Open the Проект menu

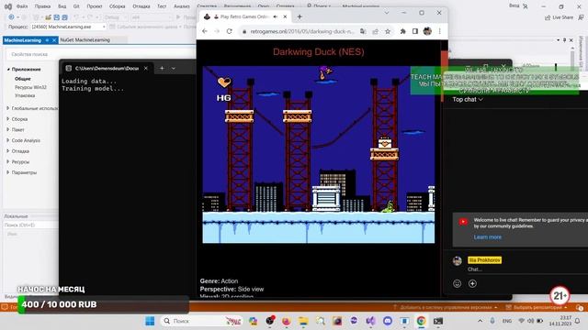click(x=94, y=6)
